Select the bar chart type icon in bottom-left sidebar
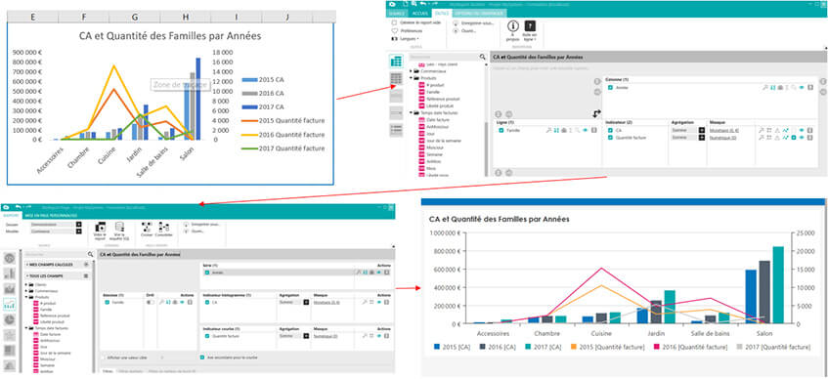828x379 pixels. (x=10, y=274)
